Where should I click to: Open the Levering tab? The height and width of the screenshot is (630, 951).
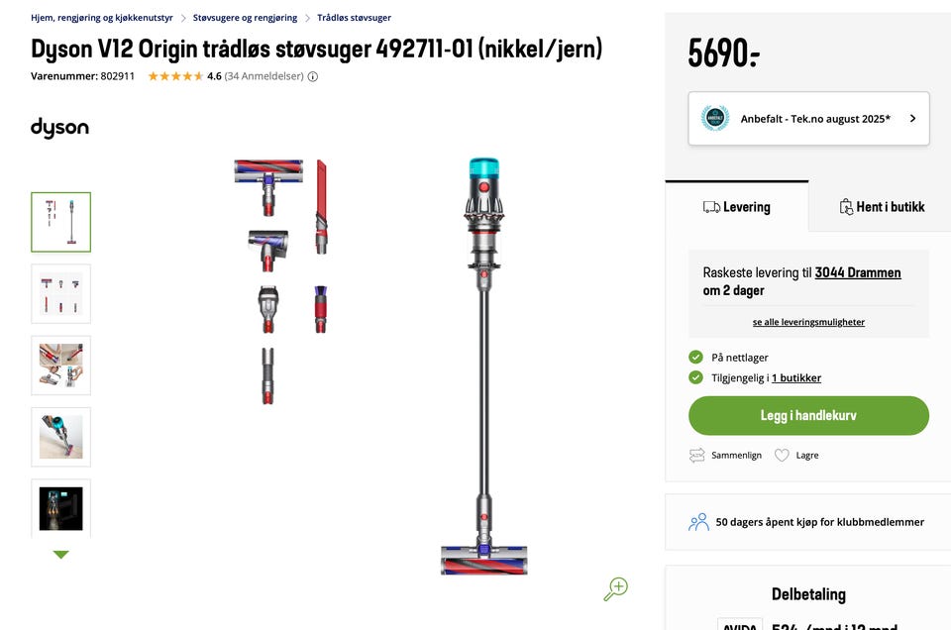click(737, 207)
